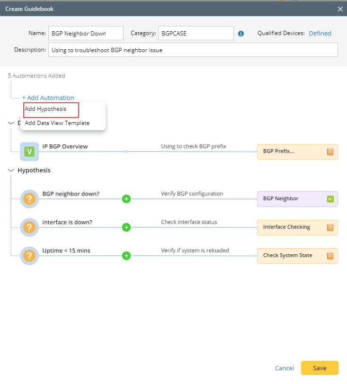The width and height of the screenshot is (347, 384).
Task: Click the question mark icon for interface is down
Action: click(x=29, y=227)
